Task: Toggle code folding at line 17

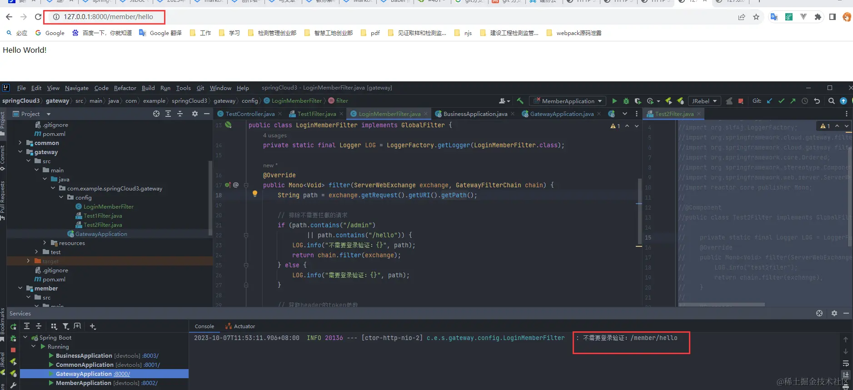Action: (x=246, y=185)
